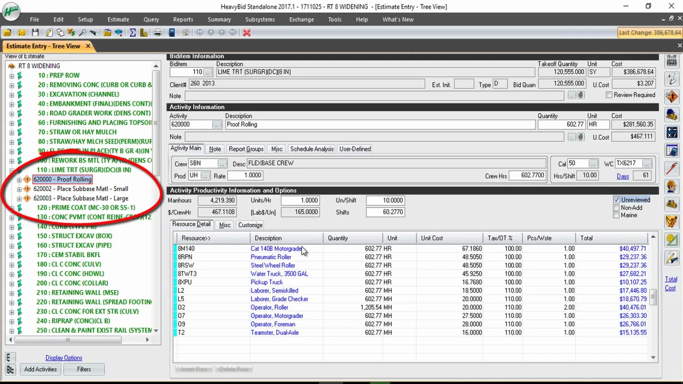Screen dimensions: 683x384
Task: Click the blue calculator toolbar icon
Action: pyautogui.click(x=172, y=33)
